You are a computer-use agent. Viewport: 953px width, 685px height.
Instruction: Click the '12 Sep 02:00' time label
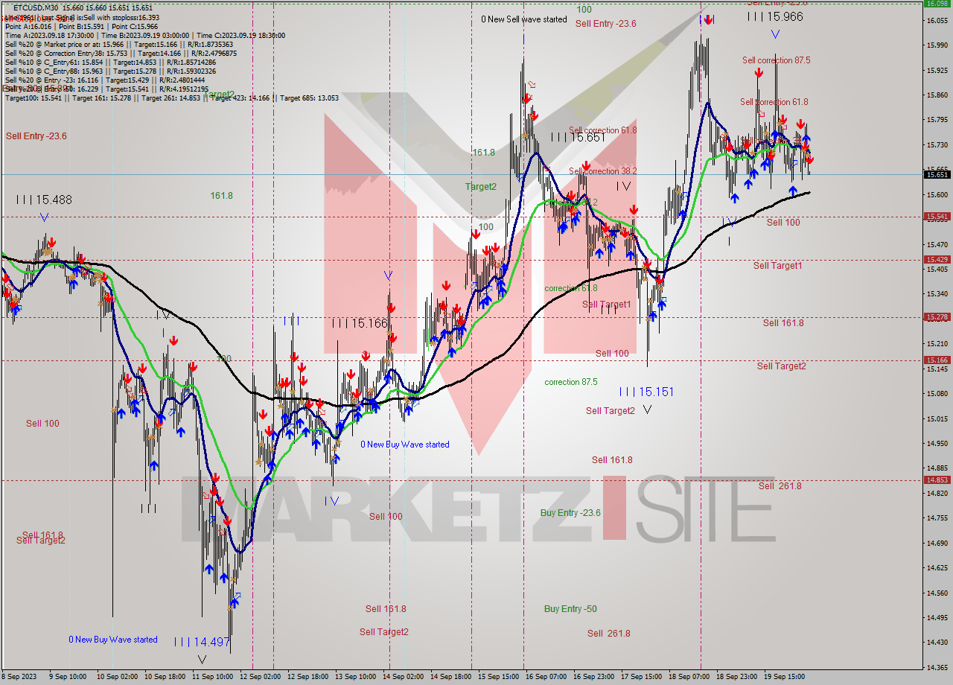[260, 677]
